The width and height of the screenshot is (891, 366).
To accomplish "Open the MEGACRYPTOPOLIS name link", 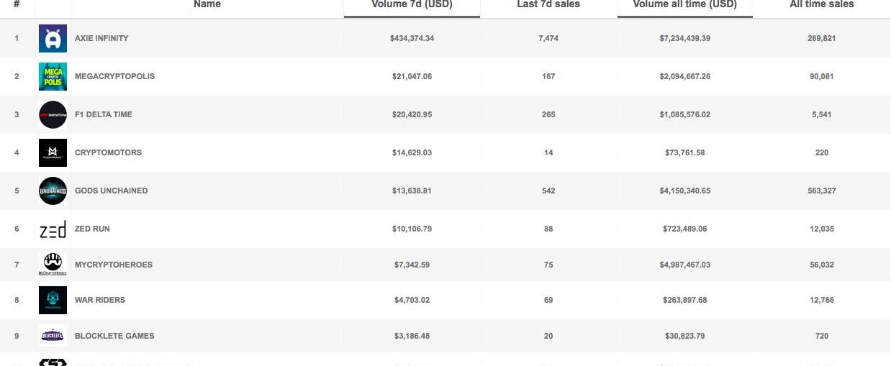I will (114, 76).
